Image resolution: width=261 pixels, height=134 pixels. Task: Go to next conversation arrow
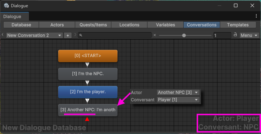pyautogui.click(x=75, y=35)
